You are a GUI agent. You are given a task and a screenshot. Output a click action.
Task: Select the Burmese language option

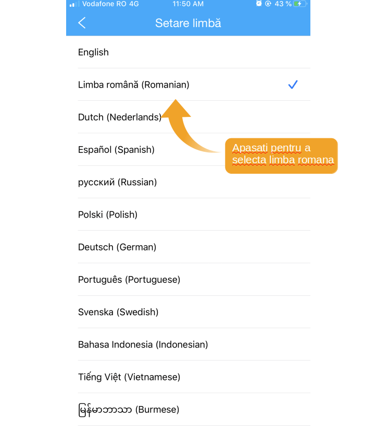(188, 410)
